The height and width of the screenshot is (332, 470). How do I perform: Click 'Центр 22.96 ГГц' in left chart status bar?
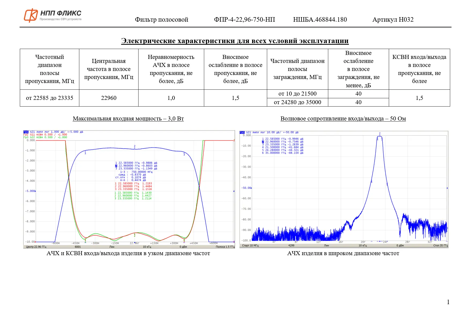pyautogui.click(x=36, y=247)
